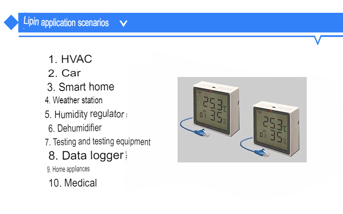Choose the Humidity regulator entry

pyautogui.click(x=85, y=114)
